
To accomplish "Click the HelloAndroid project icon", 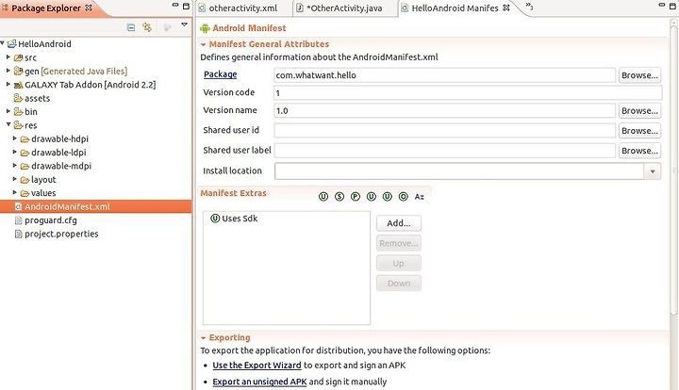I will [12, 43].
